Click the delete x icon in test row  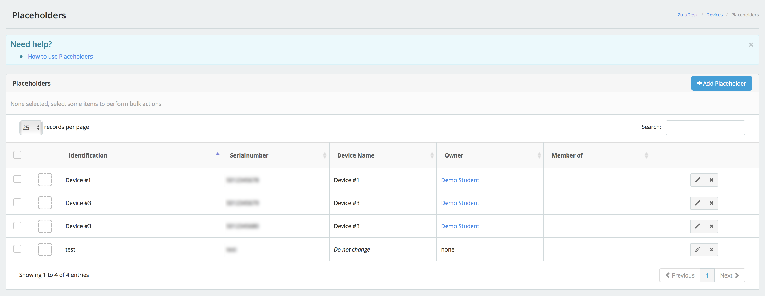click(x=711, y=249)
